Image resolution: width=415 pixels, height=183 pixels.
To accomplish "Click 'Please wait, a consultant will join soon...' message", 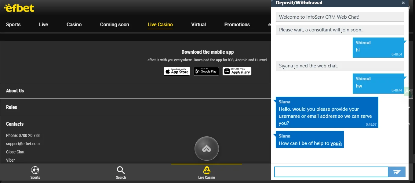I will point(340,30).
